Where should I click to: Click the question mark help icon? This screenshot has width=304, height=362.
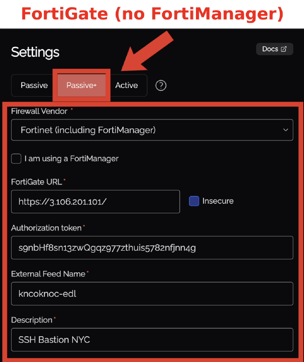coord(161,86)
